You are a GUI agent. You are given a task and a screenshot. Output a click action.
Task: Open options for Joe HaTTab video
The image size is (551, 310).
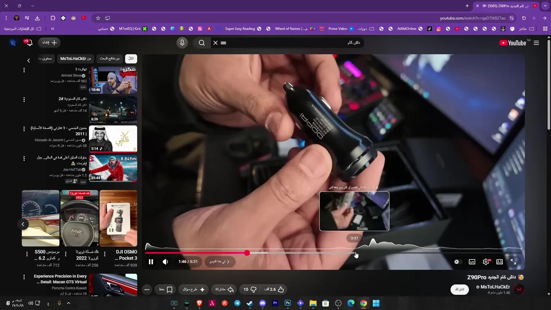[x=24, y=158]
